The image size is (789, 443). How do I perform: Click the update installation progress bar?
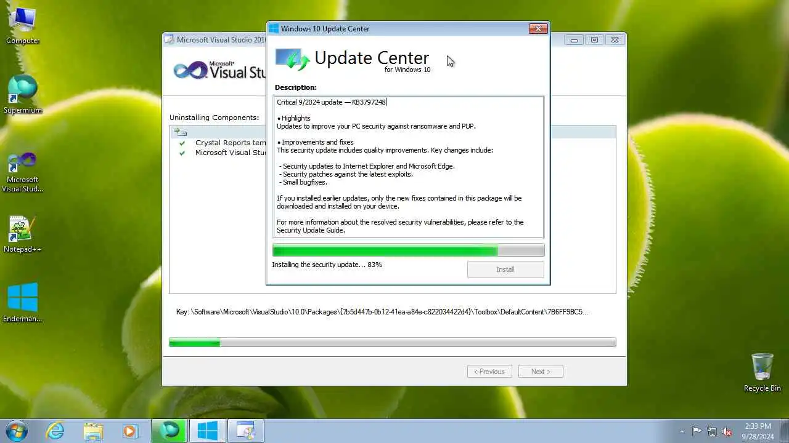(408, 250)
